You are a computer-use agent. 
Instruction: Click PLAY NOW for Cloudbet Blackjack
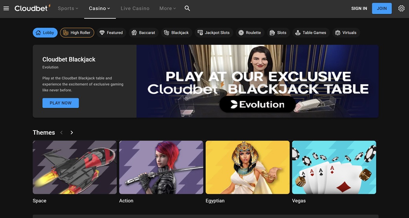(61, 103)
